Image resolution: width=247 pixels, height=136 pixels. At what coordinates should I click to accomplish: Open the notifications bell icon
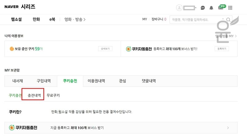pyautogui.click(x=211, y=8)
